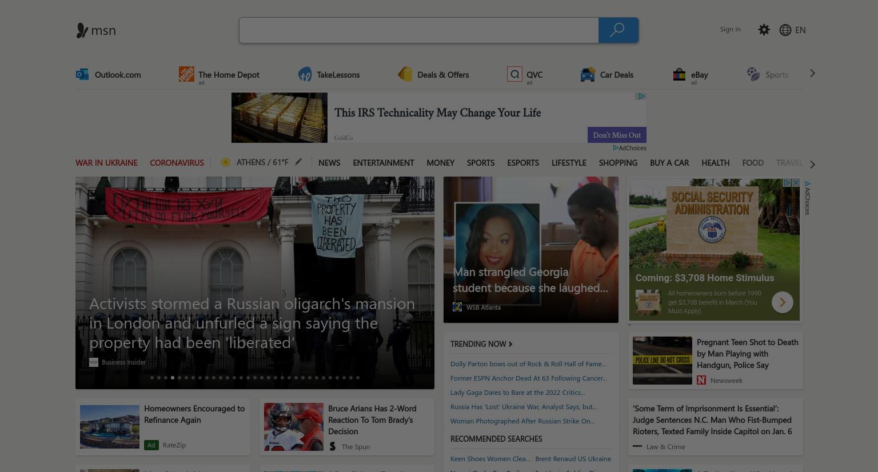878x472 pixels.
Task: Open the MONEY tab
Action: pyautogui.click(x=440, y=163)
